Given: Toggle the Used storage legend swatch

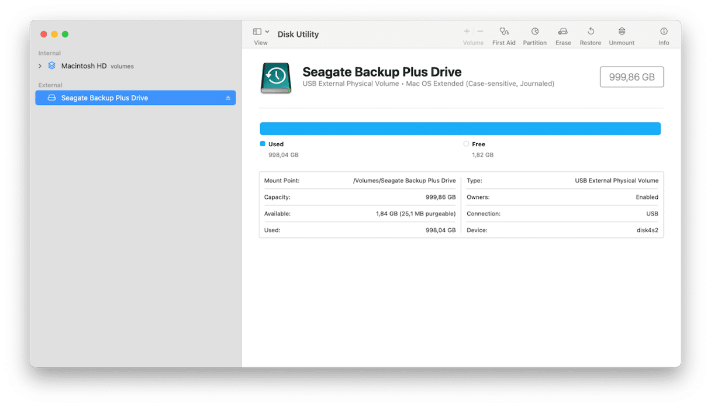Looking at the screenshot, I should click(x=262, y=143).
